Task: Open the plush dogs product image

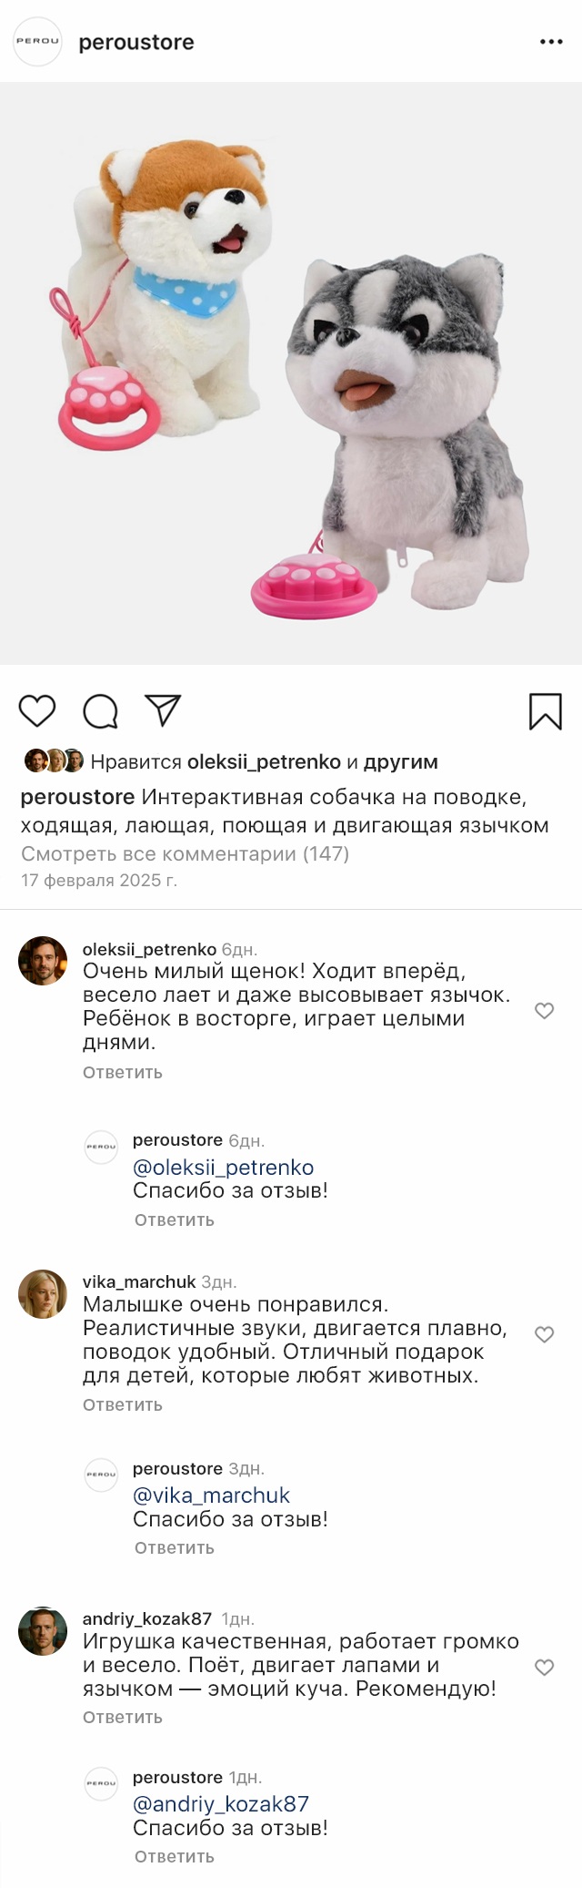Action: click(x=291, y=373)
